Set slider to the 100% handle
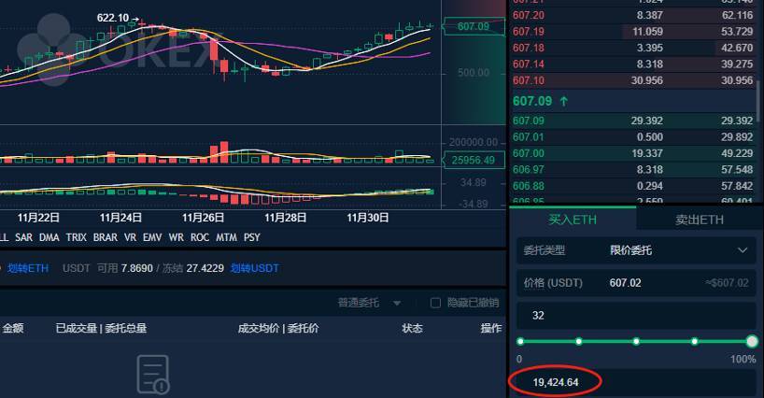 [x=752, y=342]
